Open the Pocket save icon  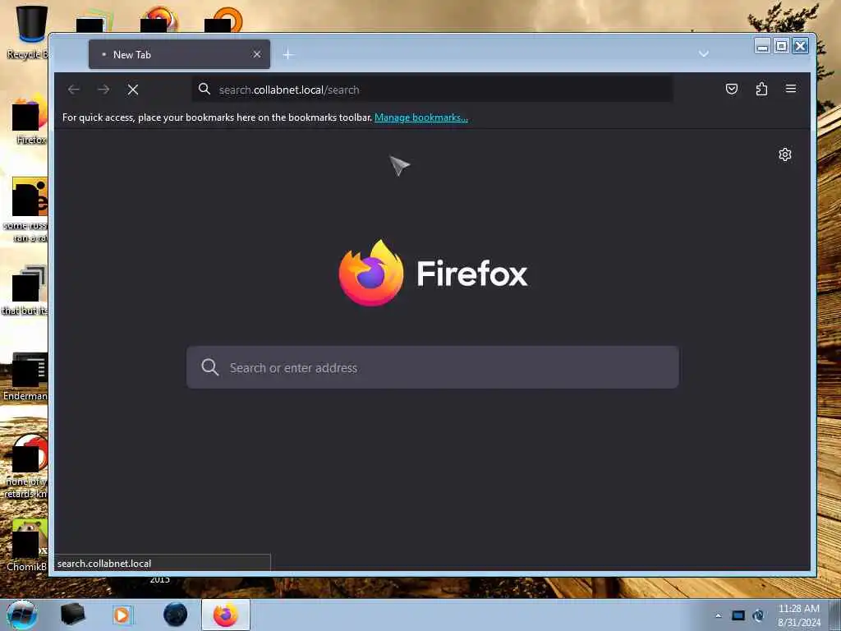point(732,89)
